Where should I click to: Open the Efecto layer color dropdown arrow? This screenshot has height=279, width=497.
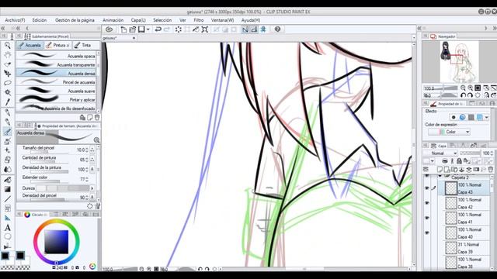487,117
